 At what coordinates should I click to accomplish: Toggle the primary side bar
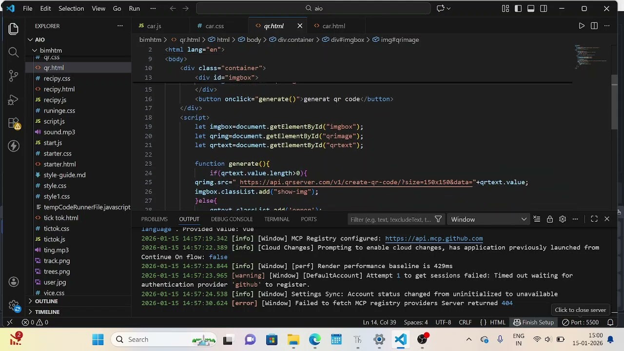click(x=518, y=8)
